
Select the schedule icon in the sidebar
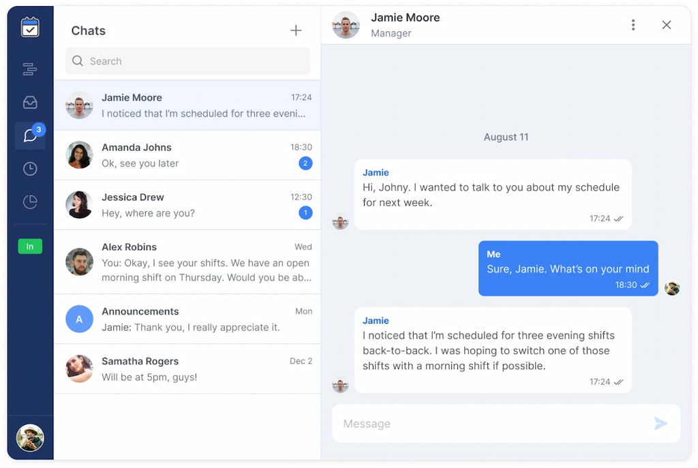pos(30,69)
